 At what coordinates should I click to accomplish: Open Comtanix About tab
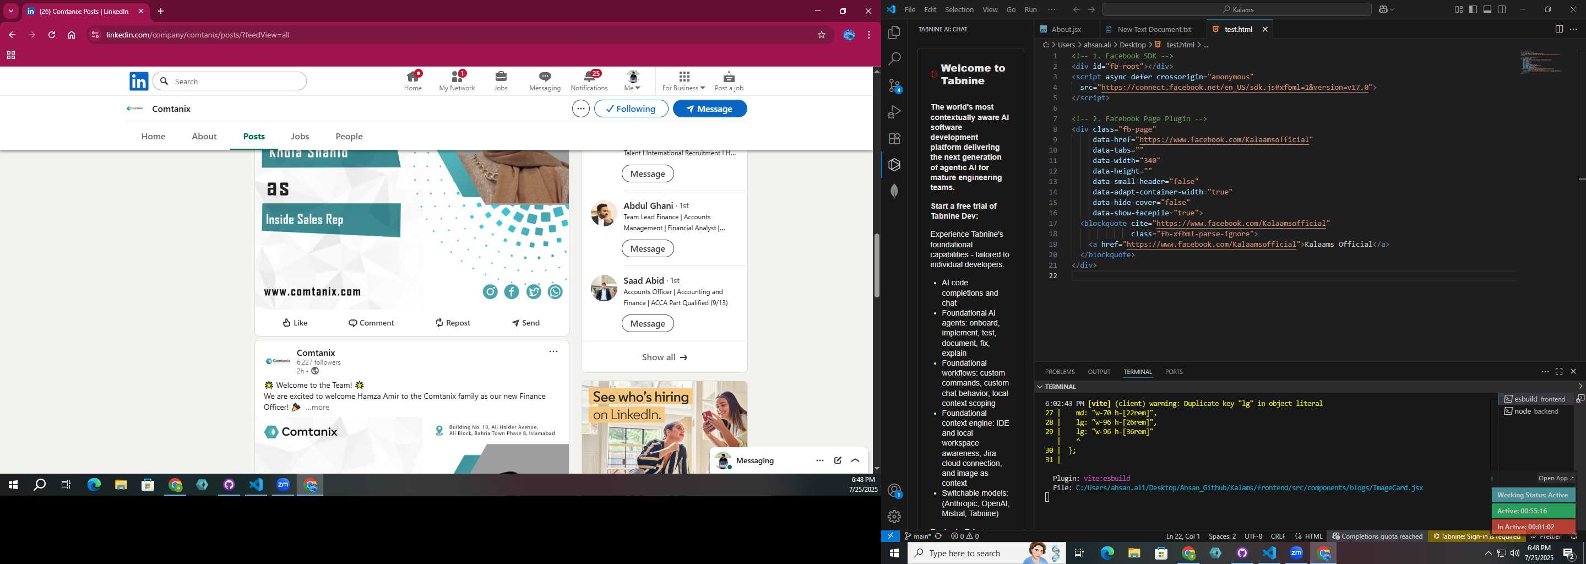coord(204,137)
